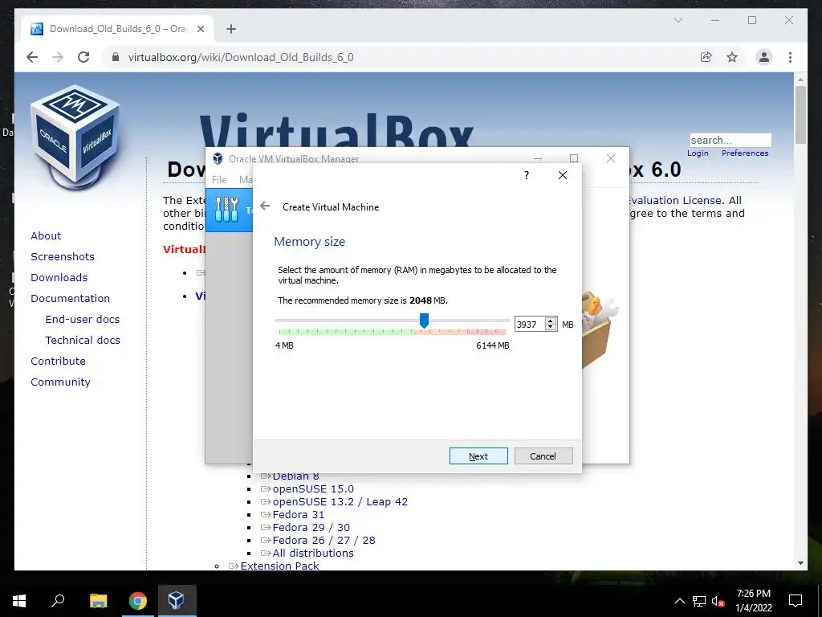Open the Windows Start menu
Viewport: 822px width, 617px height.
[x=19, y=601]
